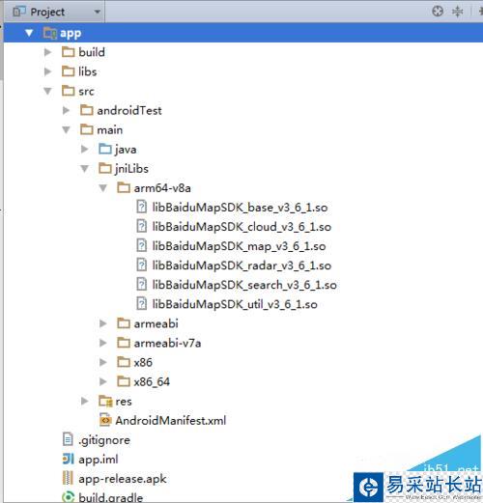
Task: Click the armeabi folder icon
Action: click(124, 323)
